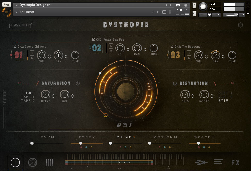Mute channel 01 with M button
The width and height of the screenshot is (251, 171).
coord(33,58)
